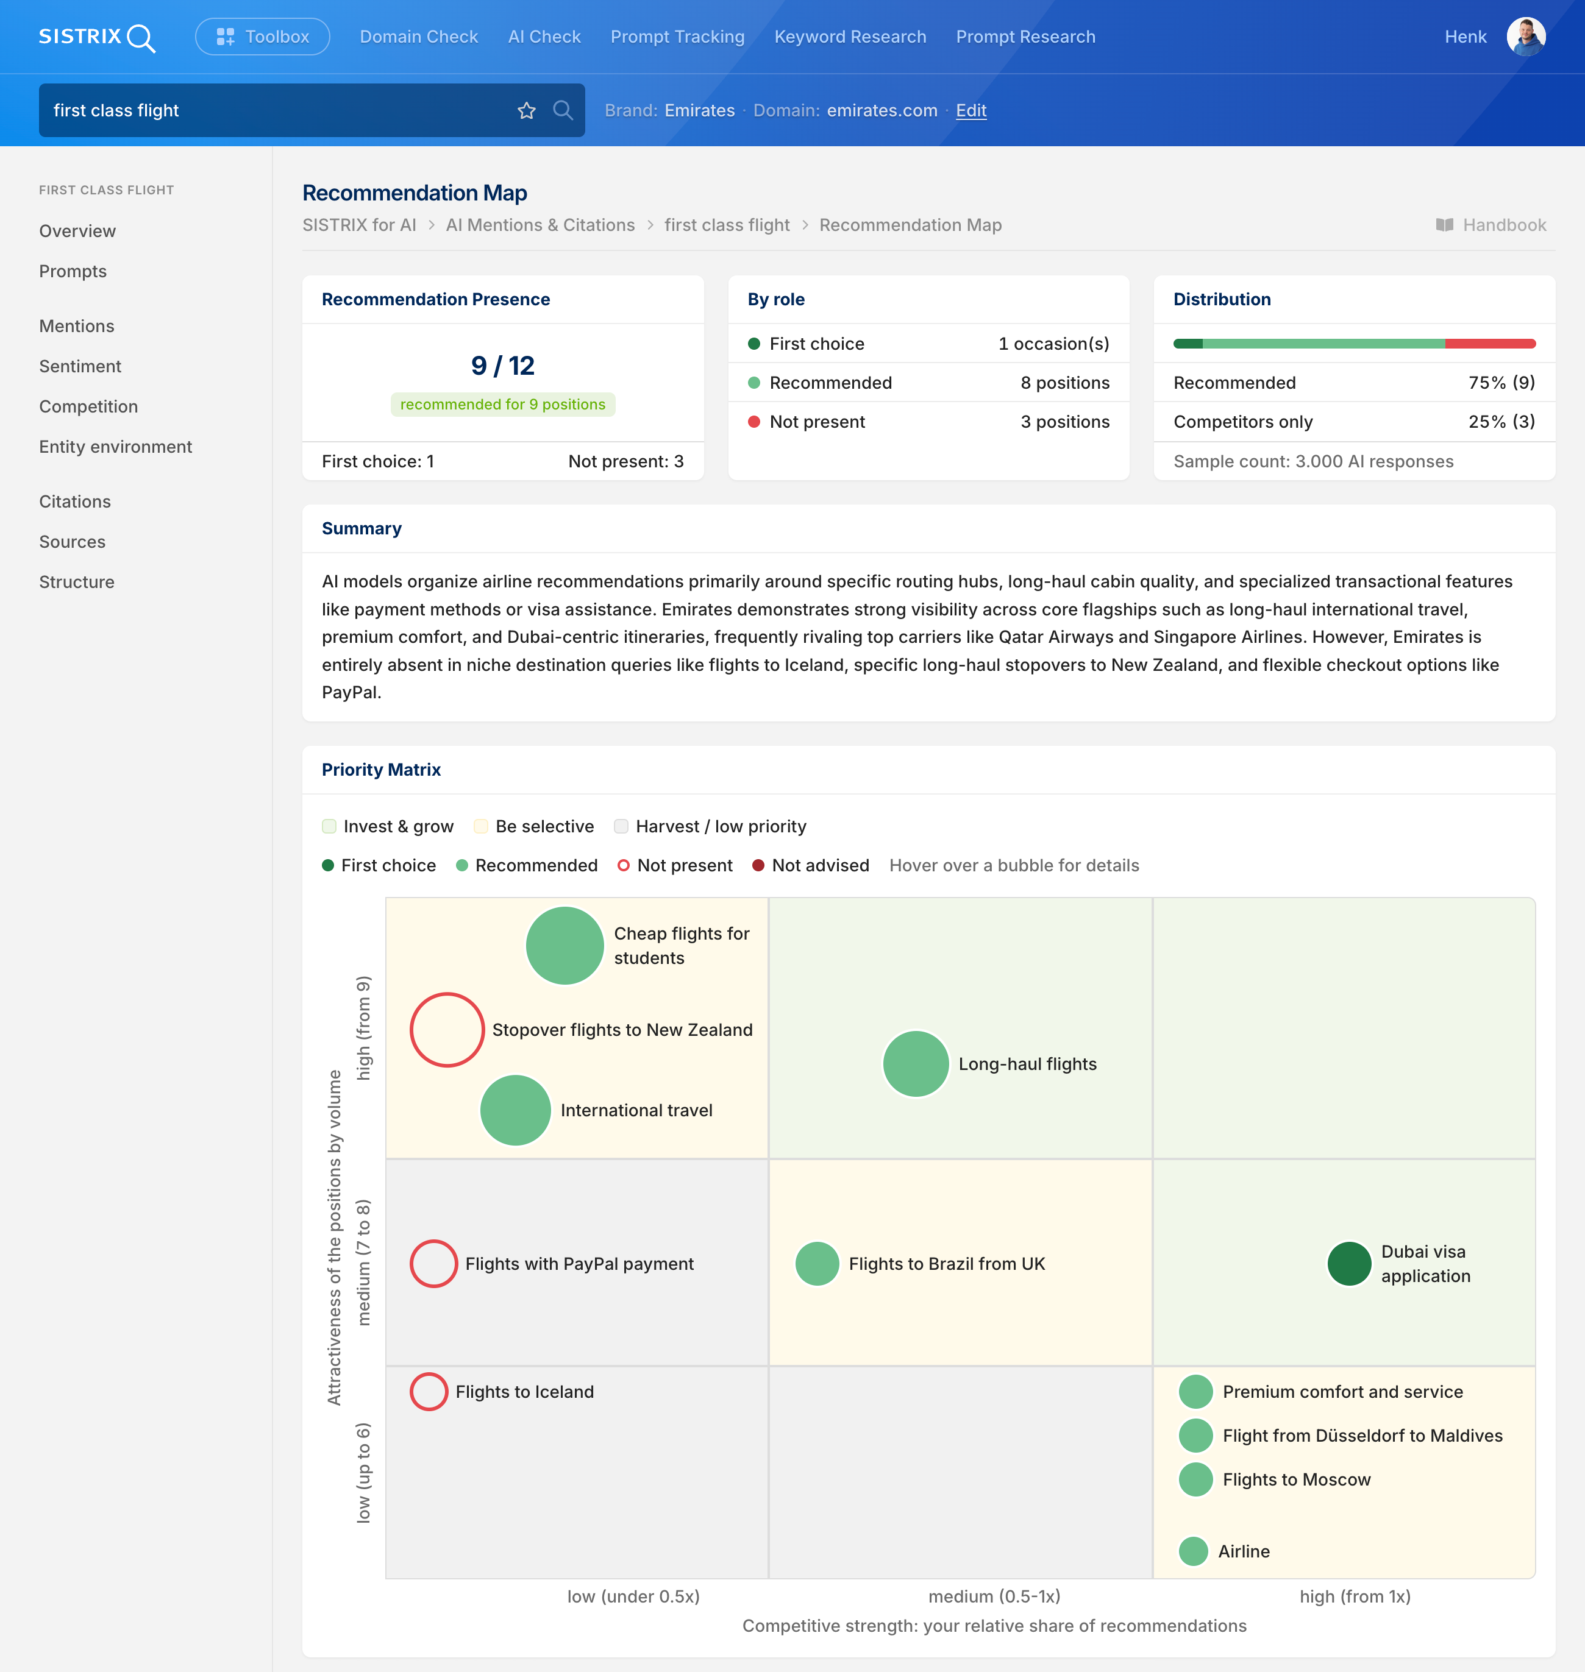Open Entity environment in the sidebar
Image resolution: width=1585 pixels, height=1672 pixels.
[116, 448]
